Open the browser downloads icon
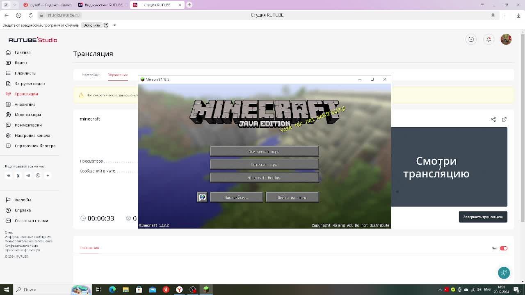 pyautogui.click(x=518, y=15)
